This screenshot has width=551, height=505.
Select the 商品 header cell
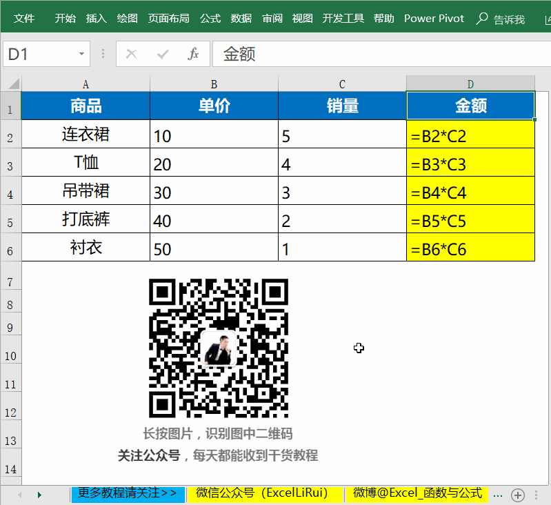[x=86, y=106]
